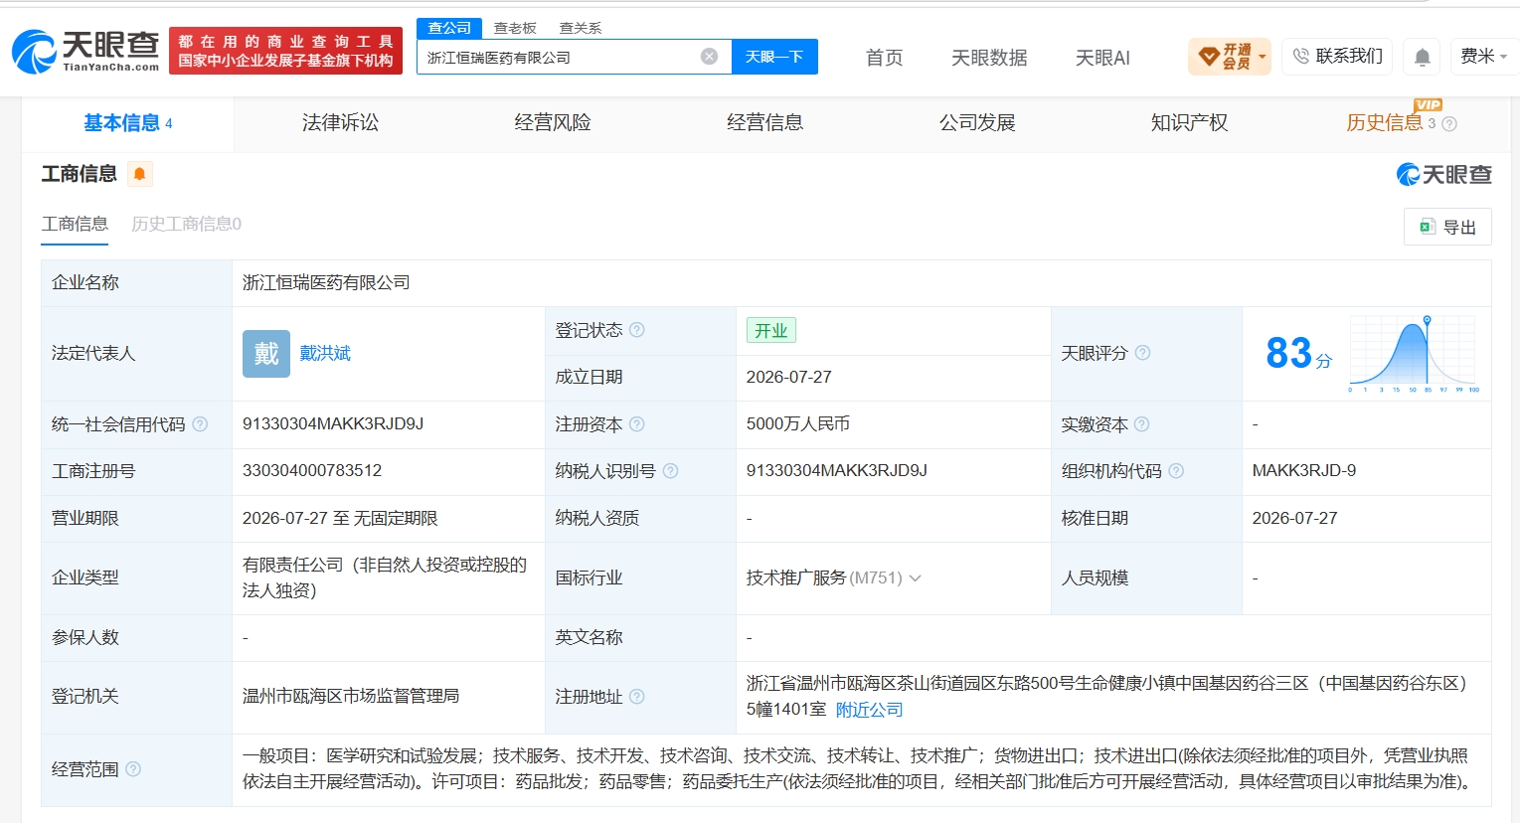Open the 开通会员 dropdown
Viewport: 1520px width, 823px height.
[x=1230, y=57]
